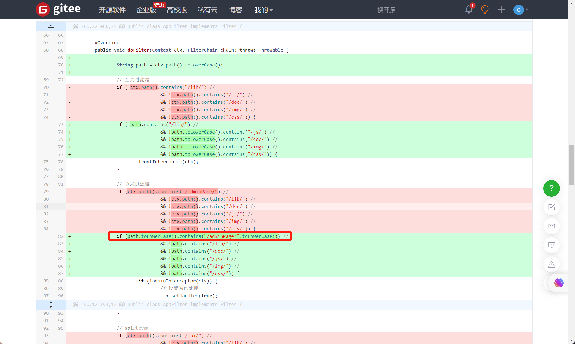This screenshot has width=575, height=344.
Task: Click the mail envelope side icon
Action: (551, 226)
